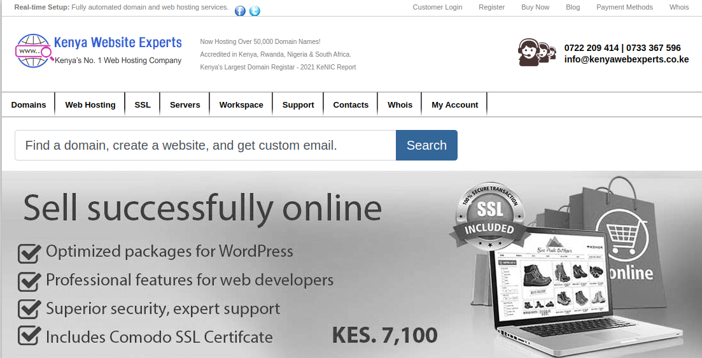Open the SSL menu
Screen dimensions: 702x358
click(x=143, y=105)
